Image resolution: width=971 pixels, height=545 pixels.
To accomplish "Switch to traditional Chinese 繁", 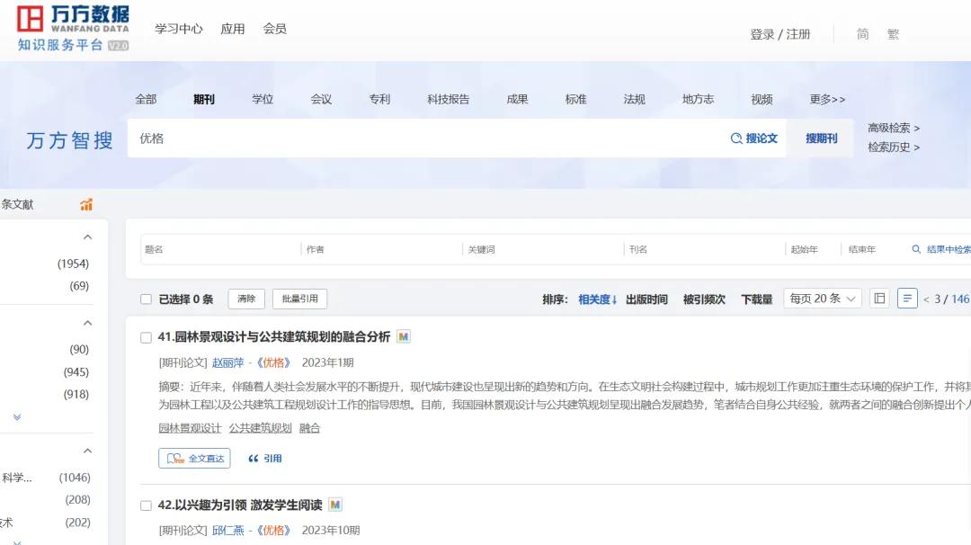I will point(893,34).
